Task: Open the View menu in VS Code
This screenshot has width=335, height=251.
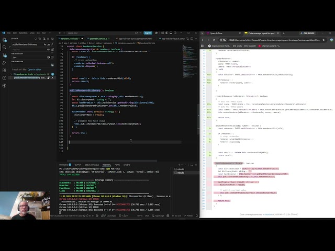Action: [x=32, y=33]
